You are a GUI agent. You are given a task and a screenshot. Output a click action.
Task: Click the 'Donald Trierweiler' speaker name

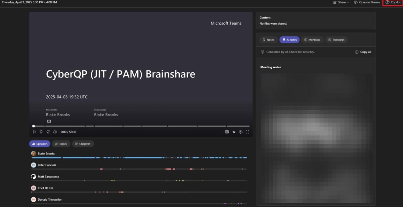pyautogui.click(x=50, y=200)
